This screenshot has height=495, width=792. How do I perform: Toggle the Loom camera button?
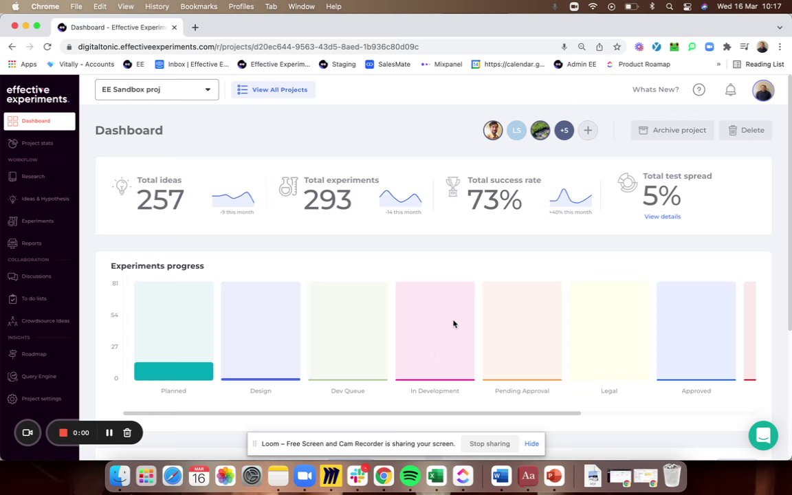coord(27,433)
